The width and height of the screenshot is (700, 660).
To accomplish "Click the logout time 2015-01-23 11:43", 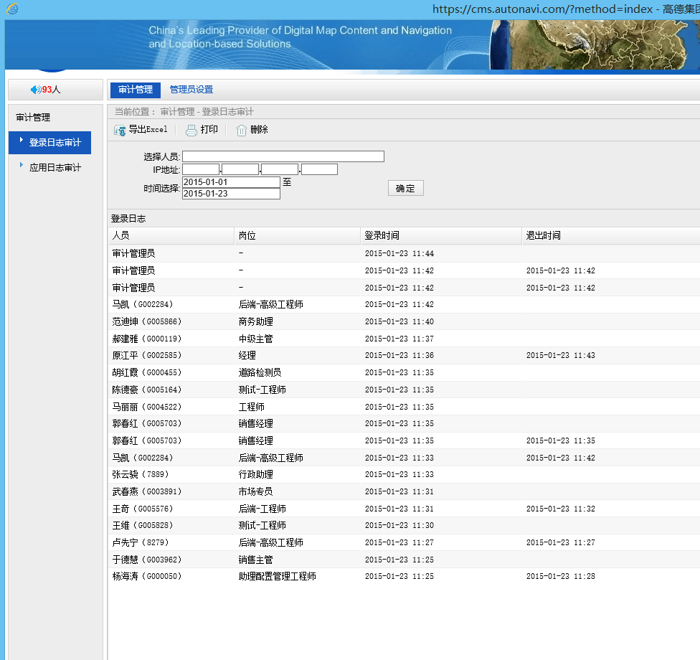I will [561, 355].
